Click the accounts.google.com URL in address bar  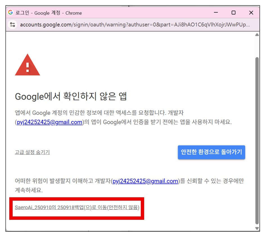pos(135,24)
